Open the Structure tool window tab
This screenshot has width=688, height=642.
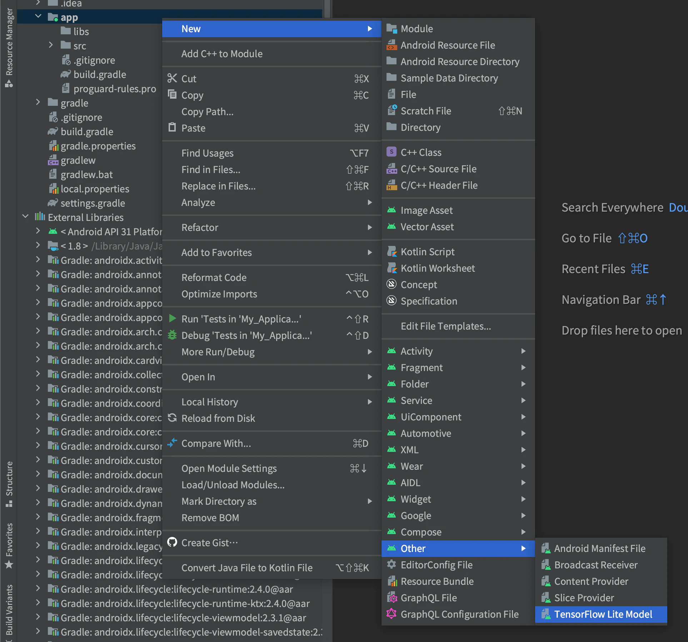tap(9, 484)
